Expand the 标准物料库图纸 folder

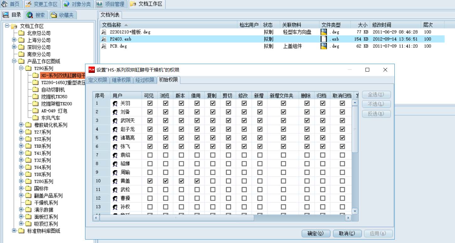click(14, 231)
